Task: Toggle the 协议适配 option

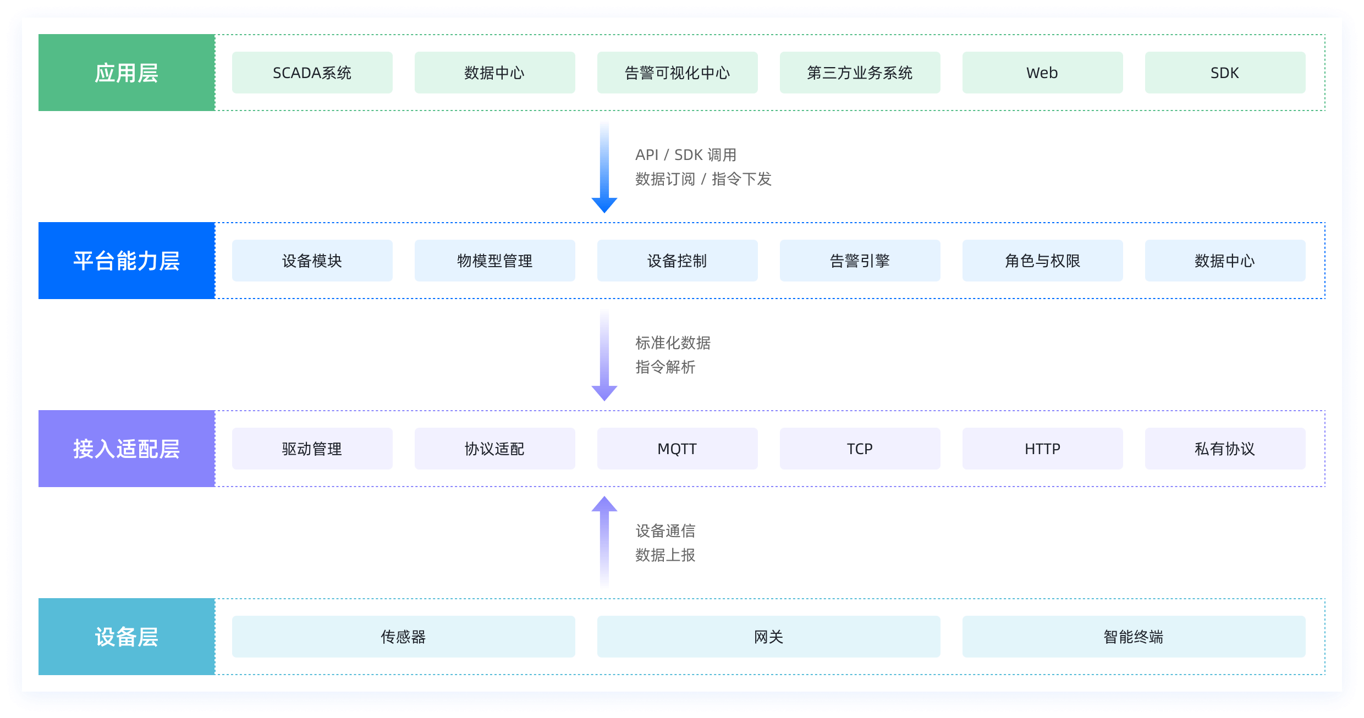Action: click(494, 448)
